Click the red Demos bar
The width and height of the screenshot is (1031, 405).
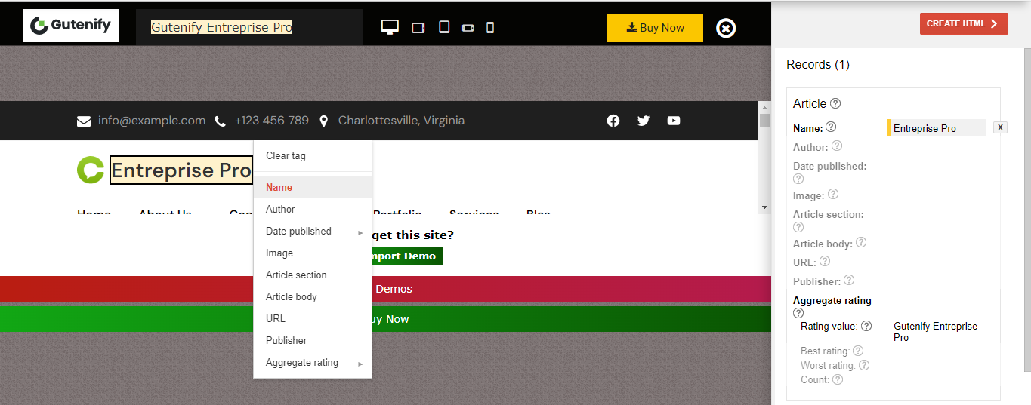[x=385, y=289]
